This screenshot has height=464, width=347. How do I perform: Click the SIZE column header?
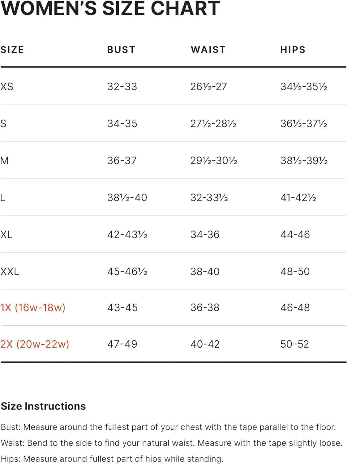pos(12,50)
